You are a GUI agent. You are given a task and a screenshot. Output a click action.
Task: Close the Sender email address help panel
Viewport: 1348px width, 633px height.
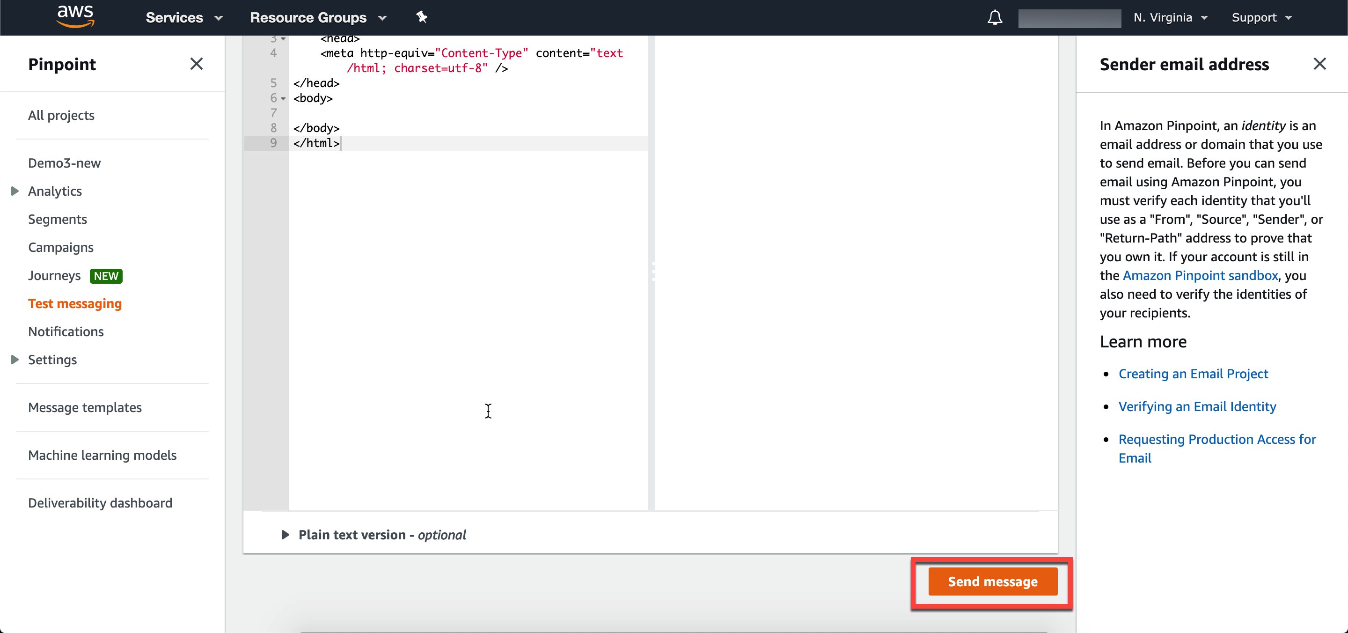click(1319, 64)
